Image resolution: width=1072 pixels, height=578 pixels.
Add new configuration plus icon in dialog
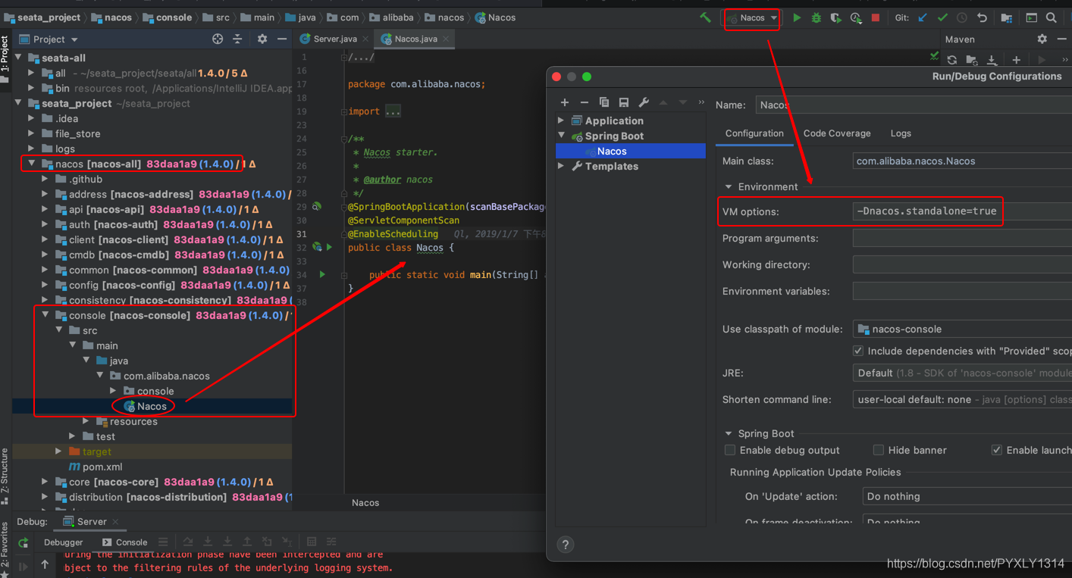tap(565, 102)
